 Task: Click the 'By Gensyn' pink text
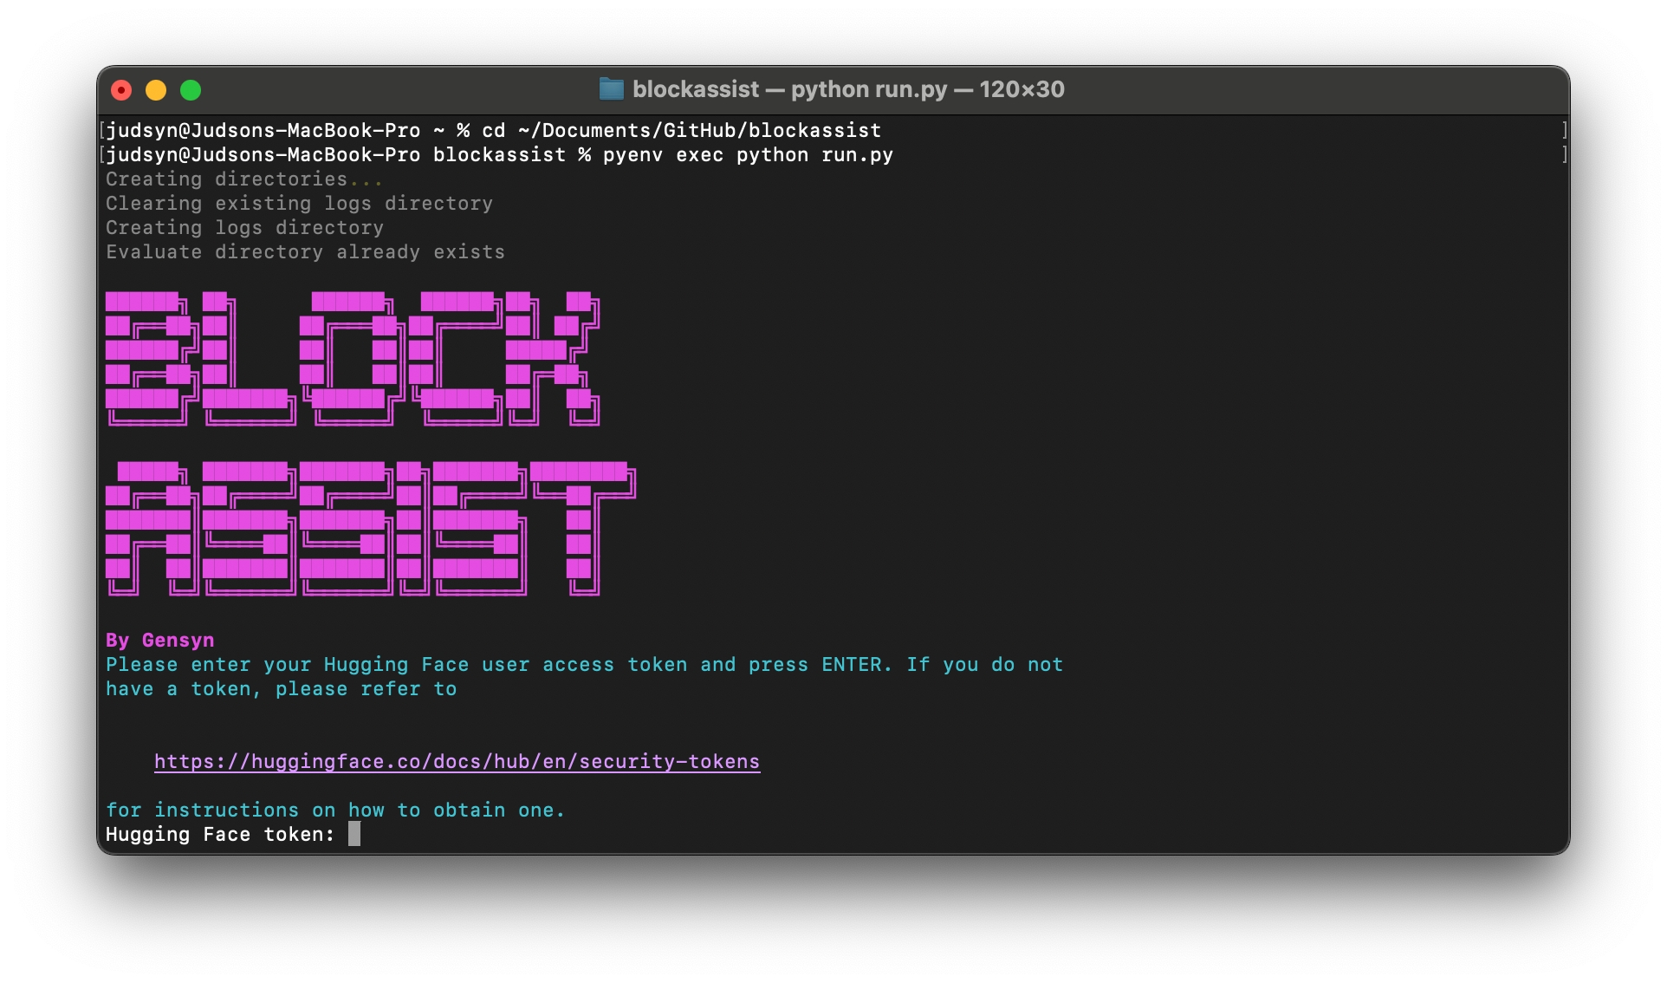[x=159, y=641]
